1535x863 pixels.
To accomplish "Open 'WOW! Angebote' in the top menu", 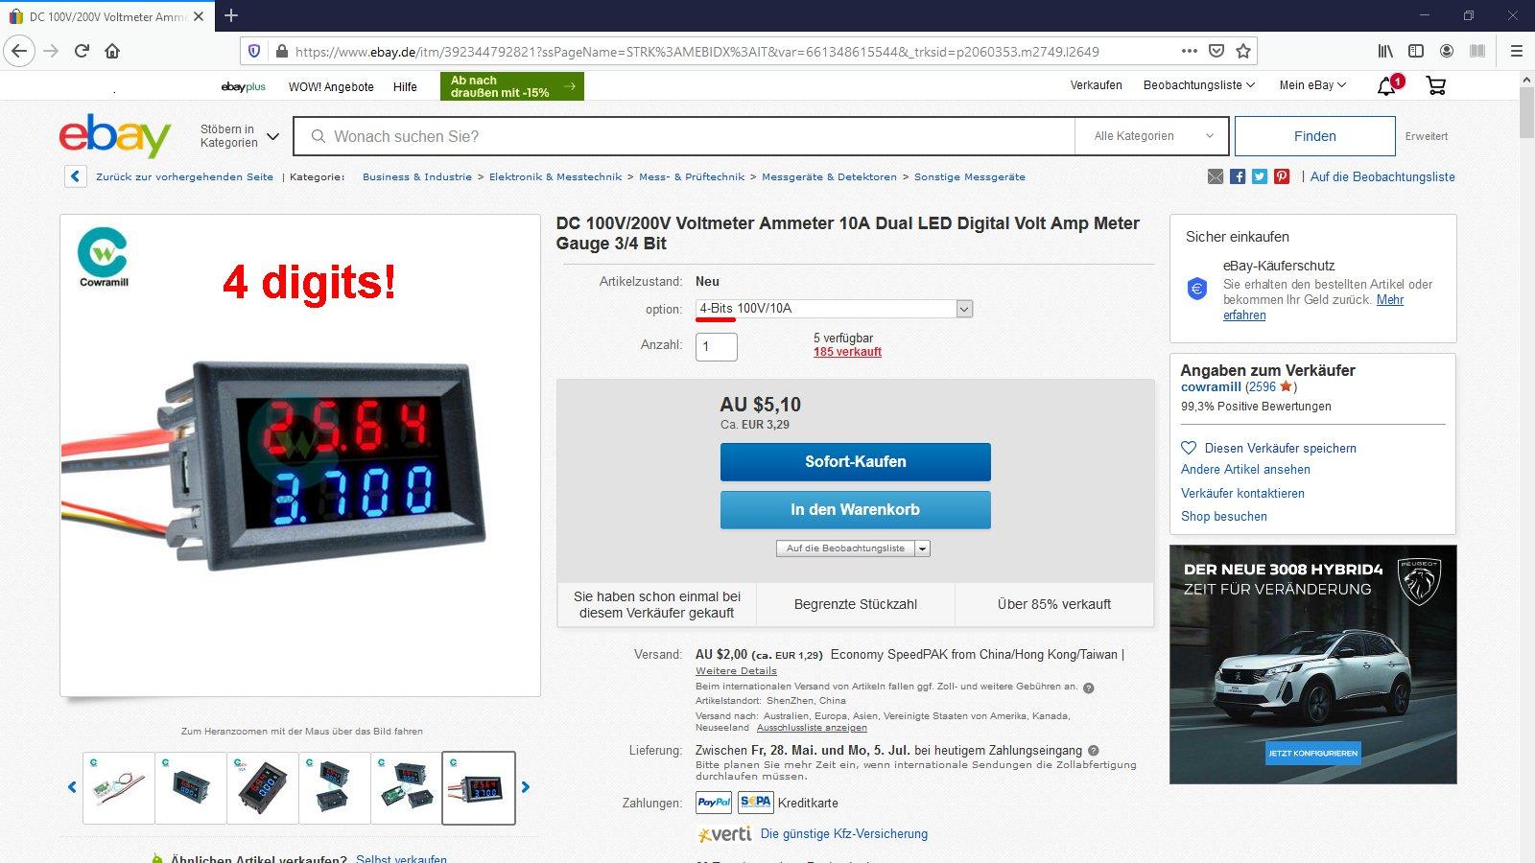I will (331, 86).
